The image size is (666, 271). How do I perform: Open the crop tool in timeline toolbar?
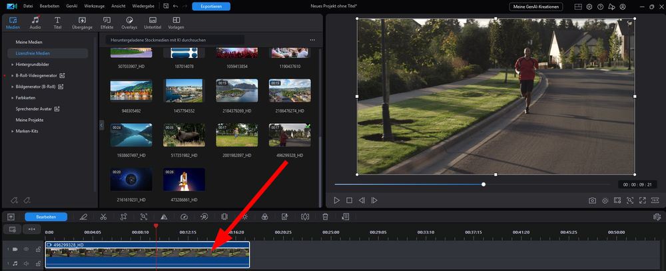[124, 216]
